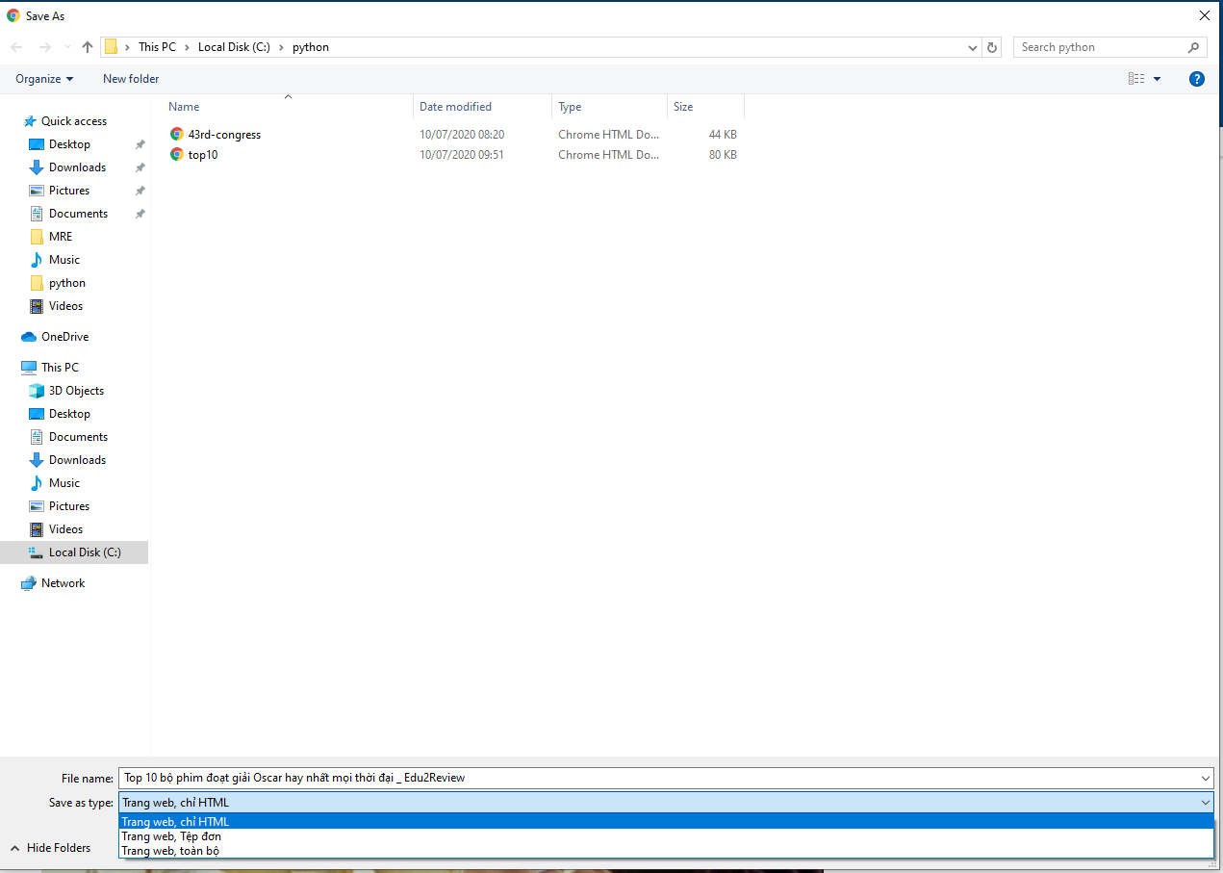
Task: Open the 43rd-congress Chrome HTML document
Action: click(223, 134)
